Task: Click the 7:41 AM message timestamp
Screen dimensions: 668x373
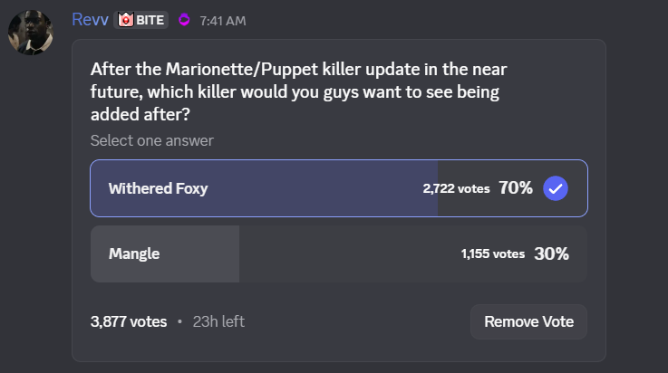Action: 223,21
